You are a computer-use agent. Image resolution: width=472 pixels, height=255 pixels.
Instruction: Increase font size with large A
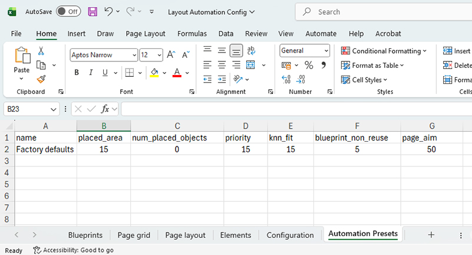pyautogui.click(x=171, y=54)
